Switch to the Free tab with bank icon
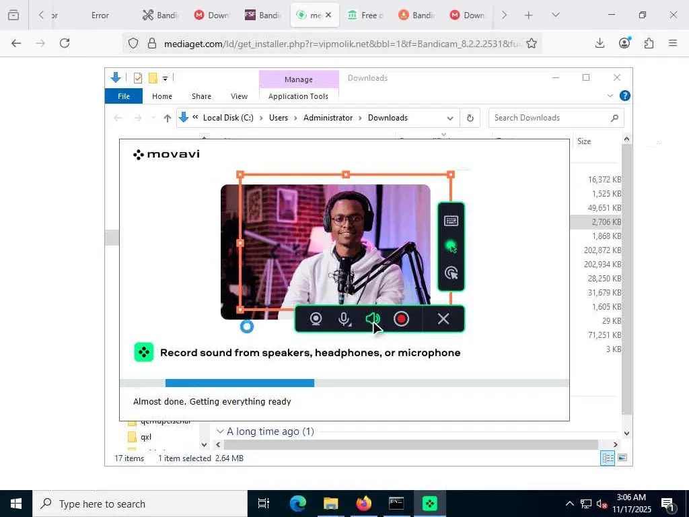This screenshot has height=517, width=689. coord(365,15)
